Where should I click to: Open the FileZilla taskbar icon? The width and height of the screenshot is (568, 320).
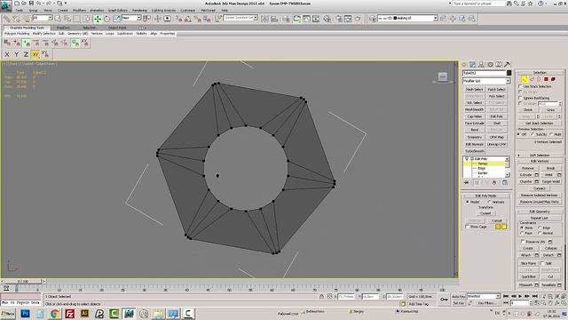pyautogui.click(x=69, y=314)
